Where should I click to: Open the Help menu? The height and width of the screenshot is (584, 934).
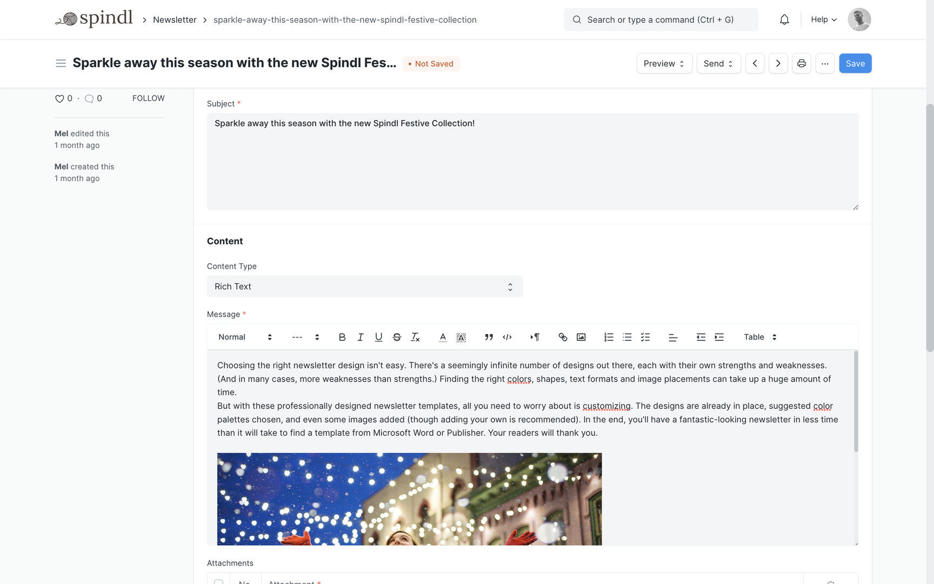point(824,19)
